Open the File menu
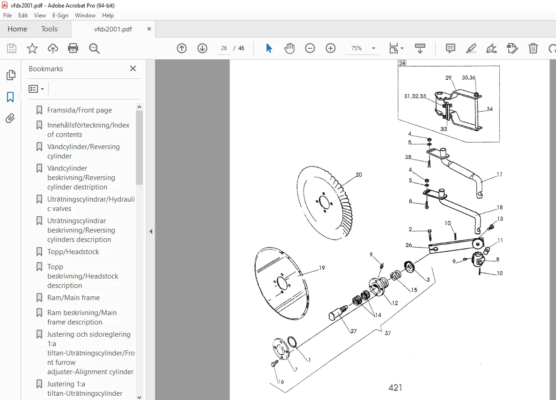This screenshot has height=400, width=556. pyautogui.click(x=7, y=15)
